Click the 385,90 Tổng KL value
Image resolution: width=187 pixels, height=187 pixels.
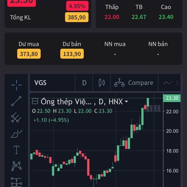point(77,17)
